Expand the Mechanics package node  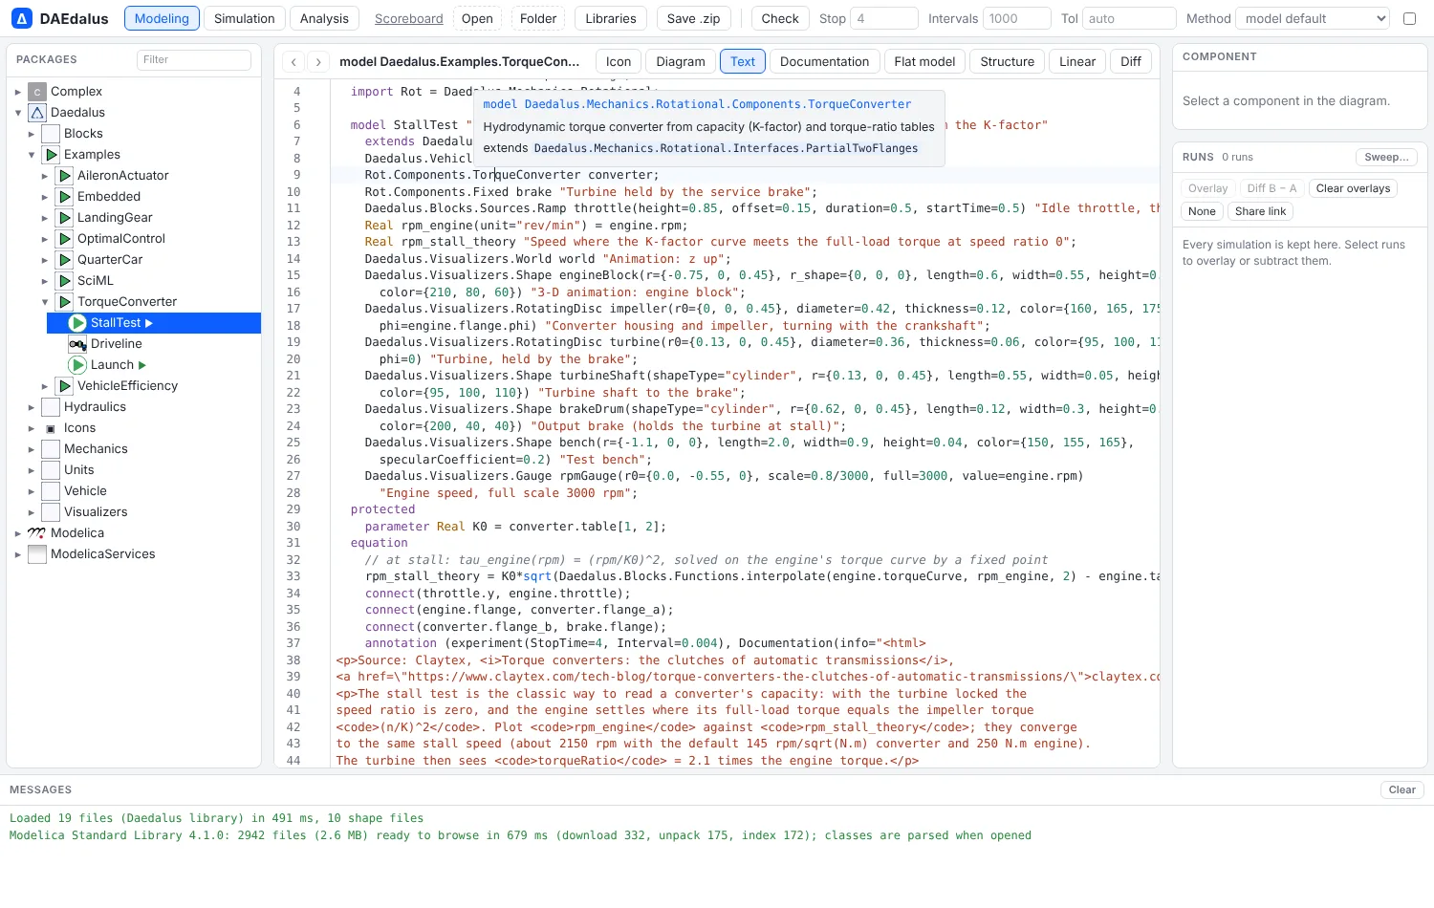coord(31,449)
